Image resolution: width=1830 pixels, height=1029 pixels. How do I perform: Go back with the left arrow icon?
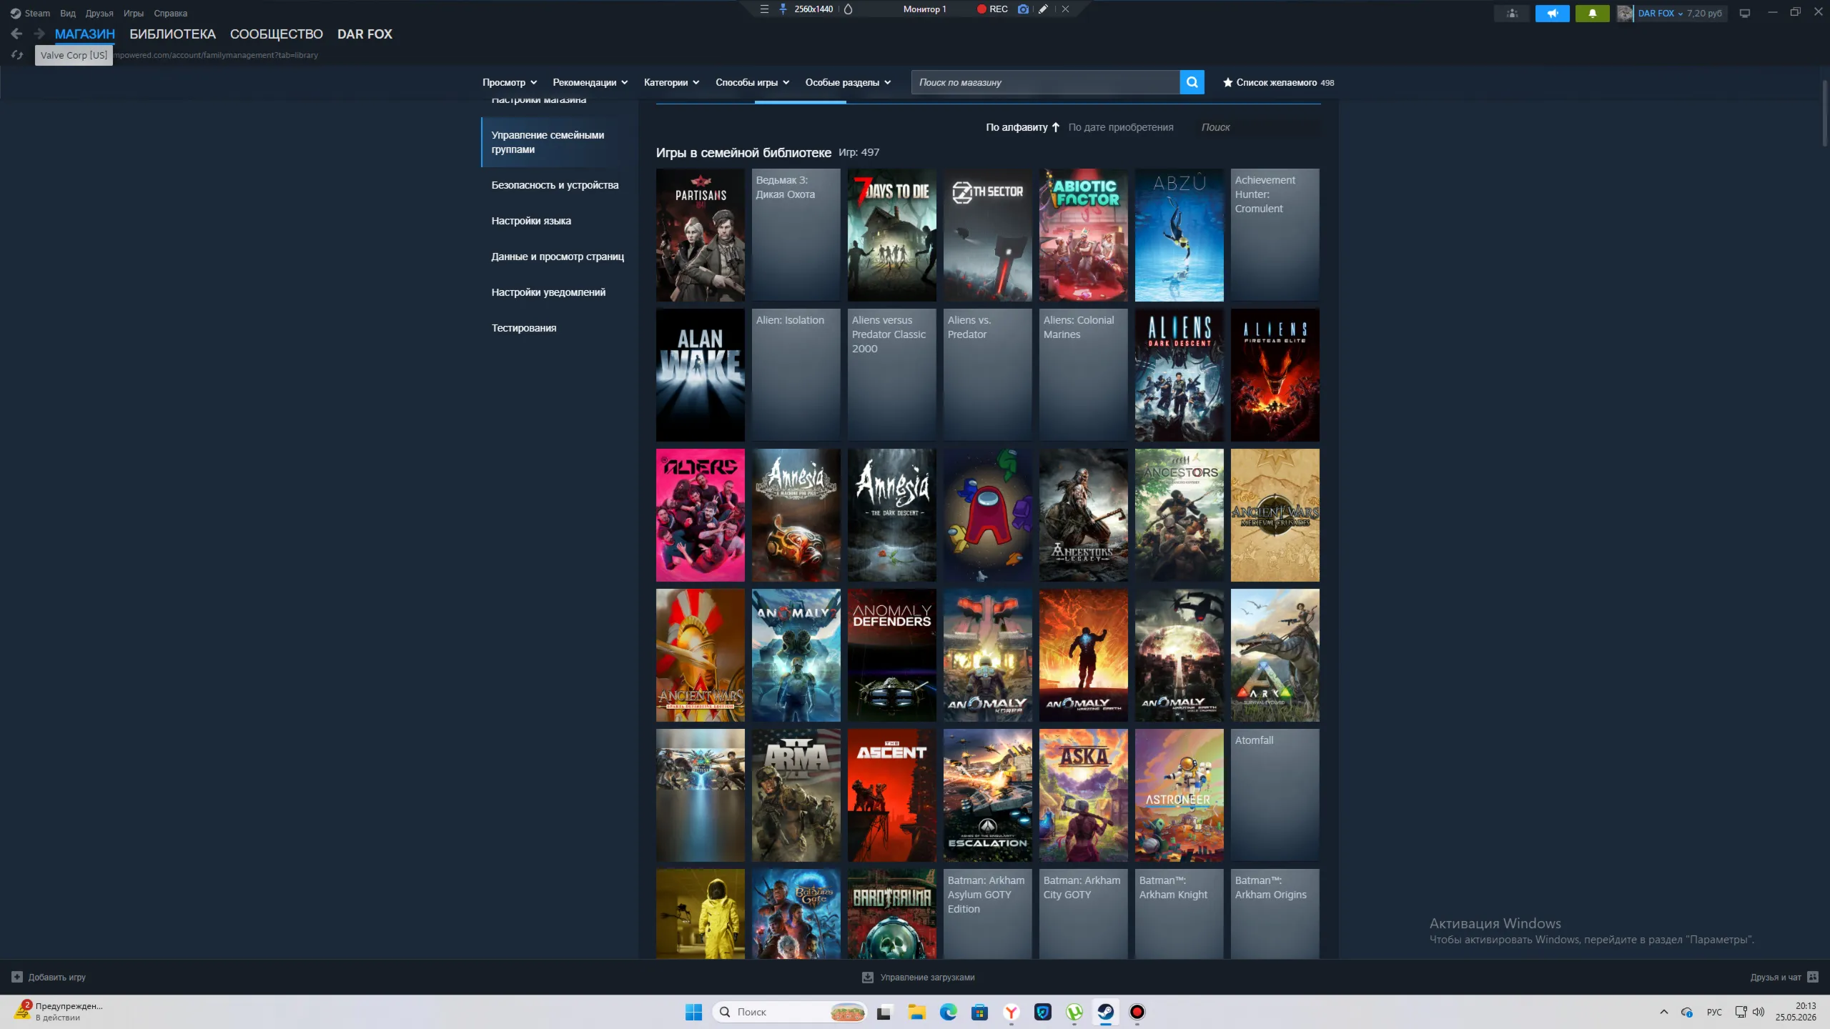pyautogui.click(x=16, y=34)
